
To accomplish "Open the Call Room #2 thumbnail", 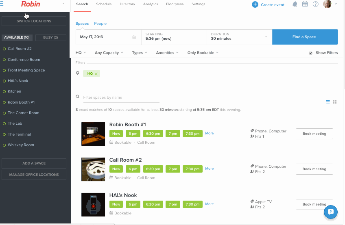I will 93,169.
